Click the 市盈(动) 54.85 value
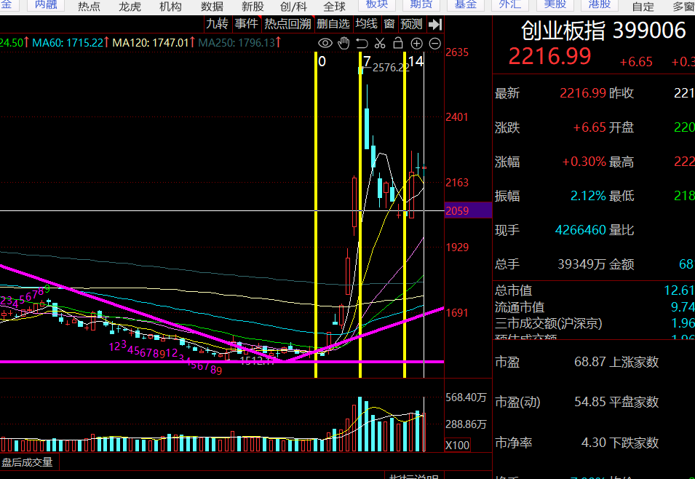 point(590,401)
